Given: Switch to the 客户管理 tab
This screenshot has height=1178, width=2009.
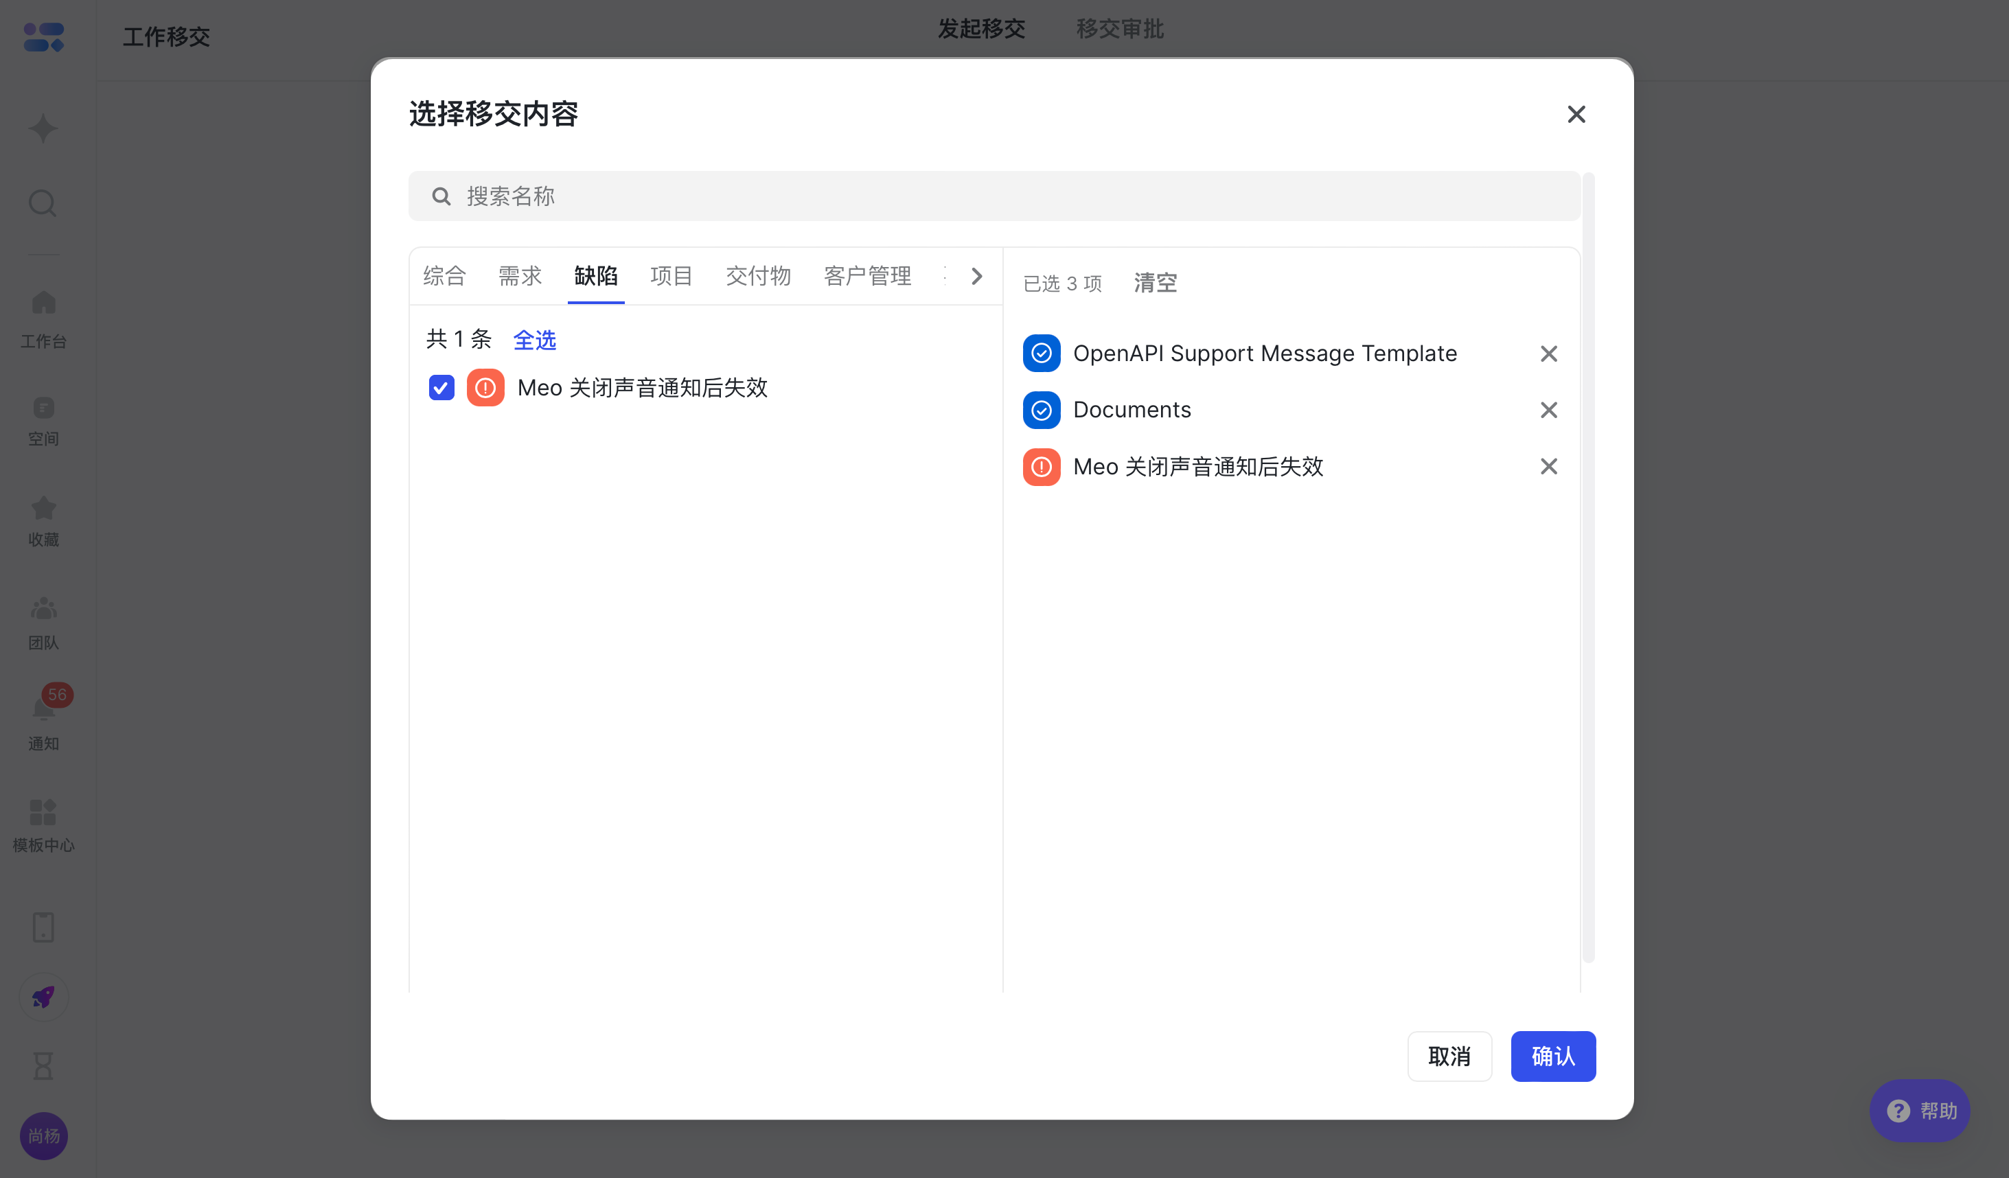Looking at the screenshot, I should coord(867,276).
